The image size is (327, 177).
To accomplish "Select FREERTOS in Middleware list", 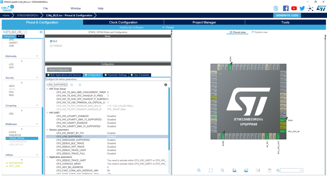I will click(x=15, y=135).
